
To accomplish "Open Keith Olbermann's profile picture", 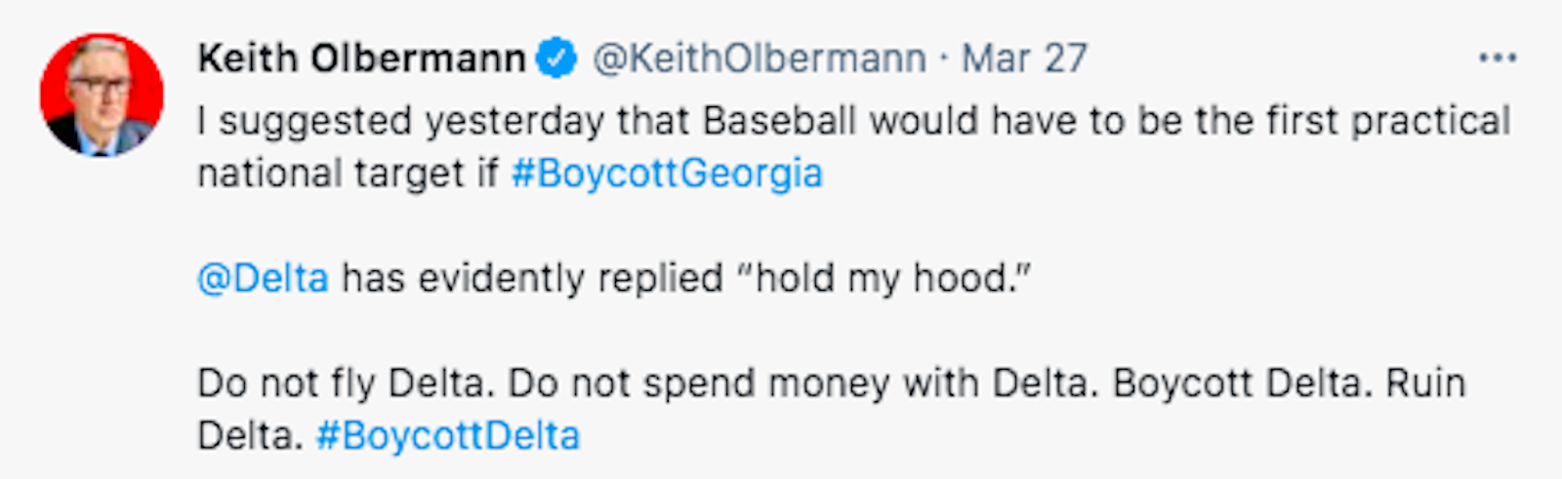I will point(102,96).
